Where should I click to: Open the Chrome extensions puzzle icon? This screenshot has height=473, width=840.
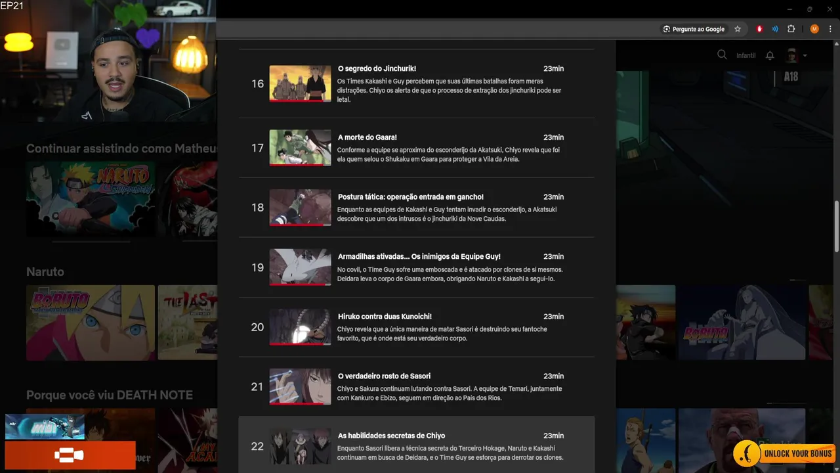click(791, 29)
